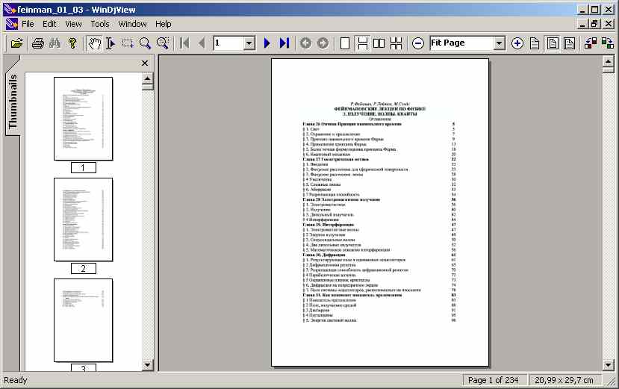
Task: Click the window resize grip corner
Action: point(612,382)
